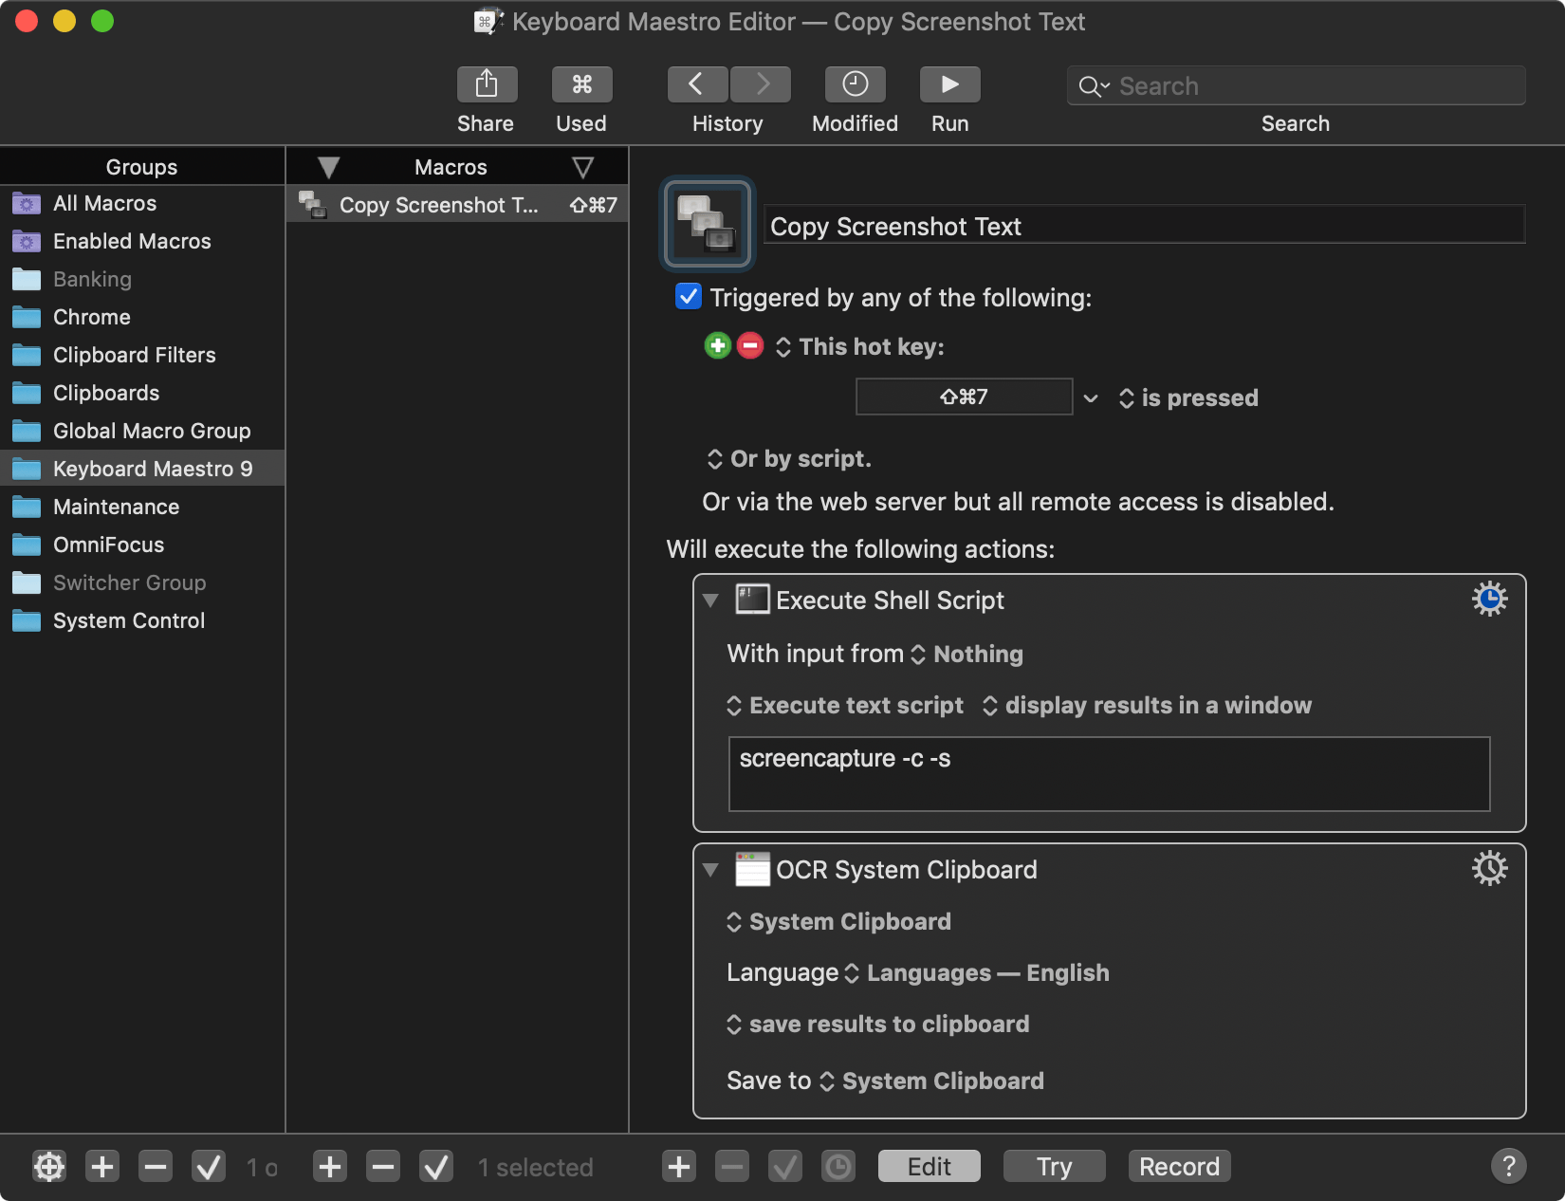
Task: Select the Global Macro Group
Action: (142, 431)
